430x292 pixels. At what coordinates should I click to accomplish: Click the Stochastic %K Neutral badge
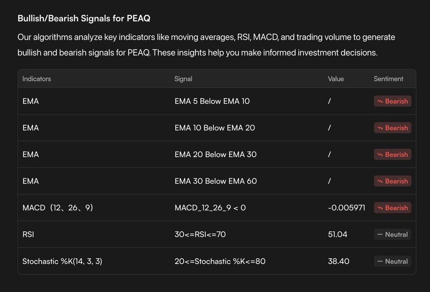click(x=392, y=262)
